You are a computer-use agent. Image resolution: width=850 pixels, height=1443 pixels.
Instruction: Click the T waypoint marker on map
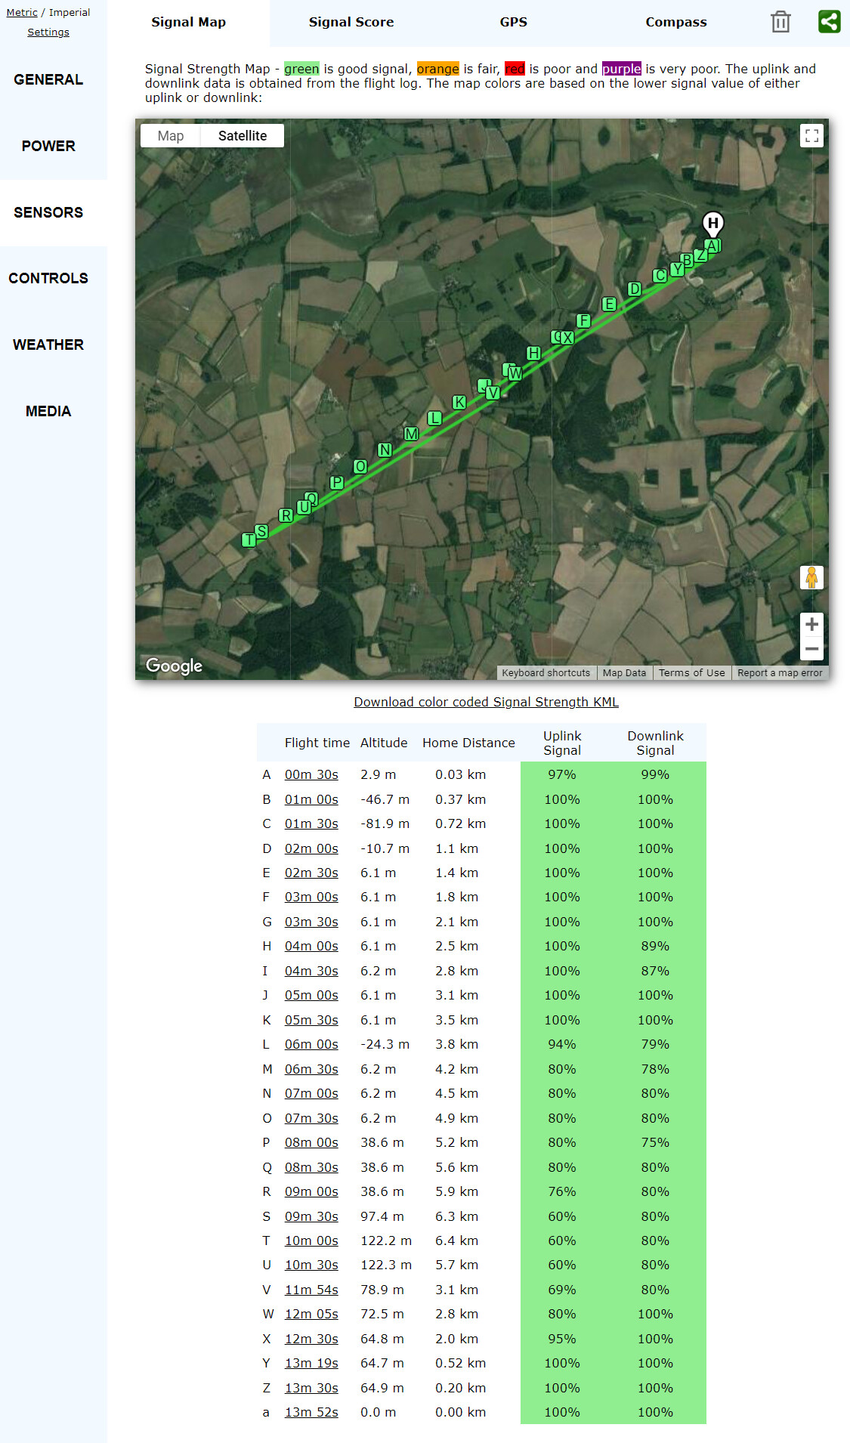click(x=249, y=539)
